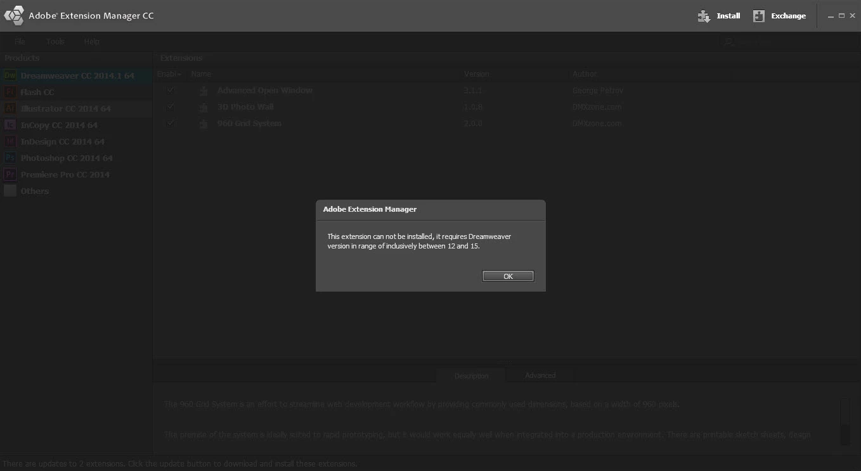Image resolution: width=861 pixels, height=471 pixels.
Task: Click the 960 Grid System extension icon
Action: point(203,124)
